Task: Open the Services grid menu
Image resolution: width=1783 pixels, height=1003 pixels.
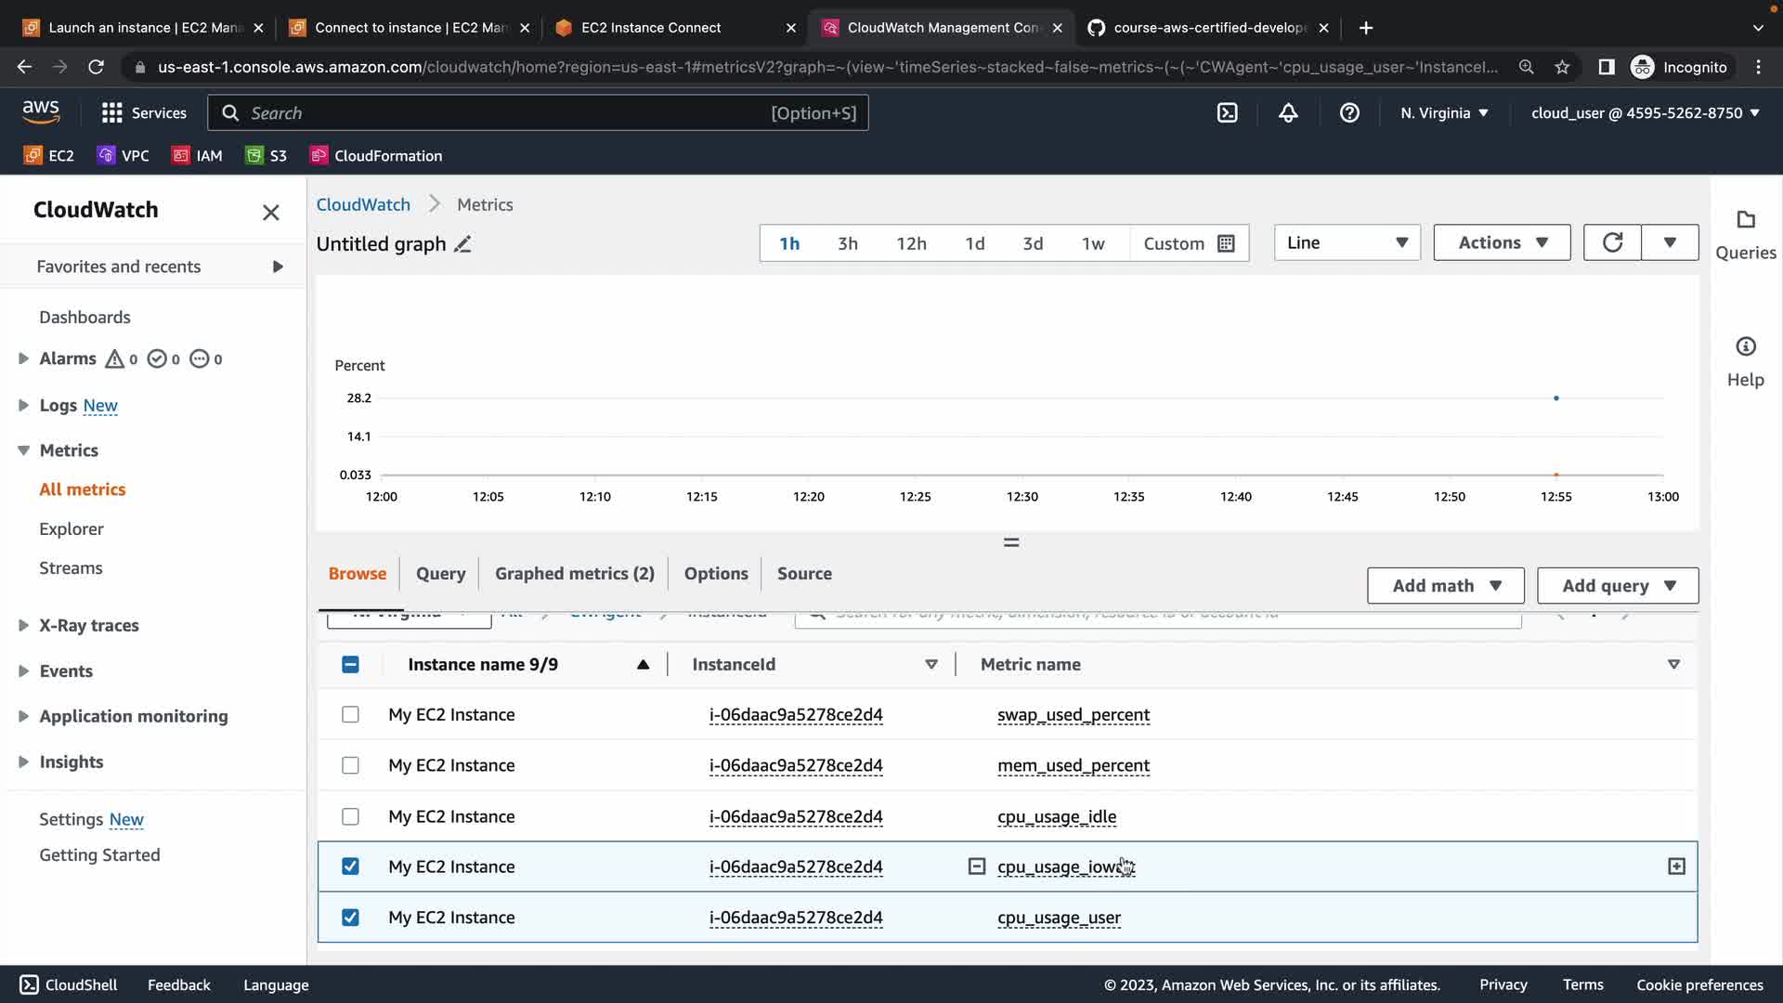Action: (112, 112)
